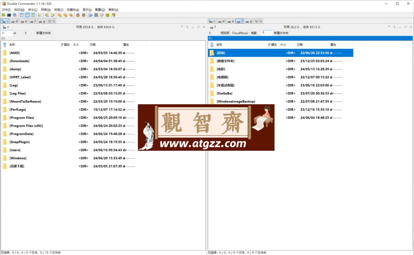
Task: Click the invert selection asterisk icon
Action: click(71, 15)
